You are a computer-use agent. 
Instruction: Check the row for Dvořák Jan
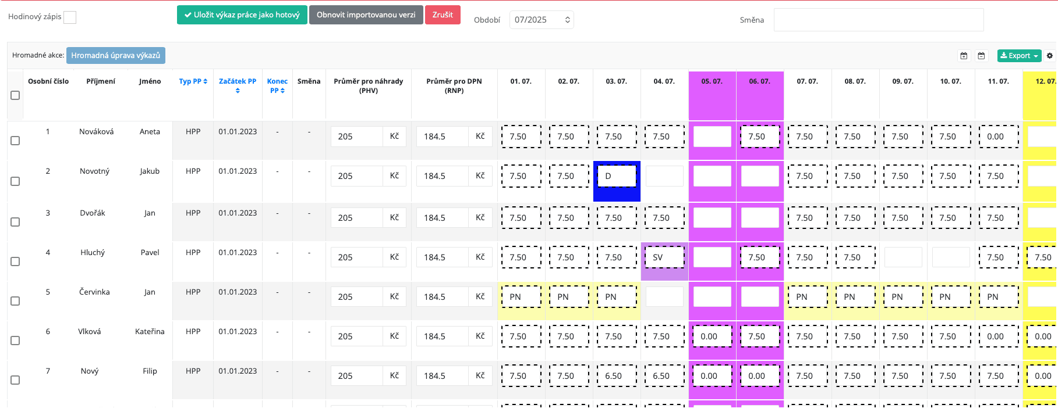click(15, 222)
